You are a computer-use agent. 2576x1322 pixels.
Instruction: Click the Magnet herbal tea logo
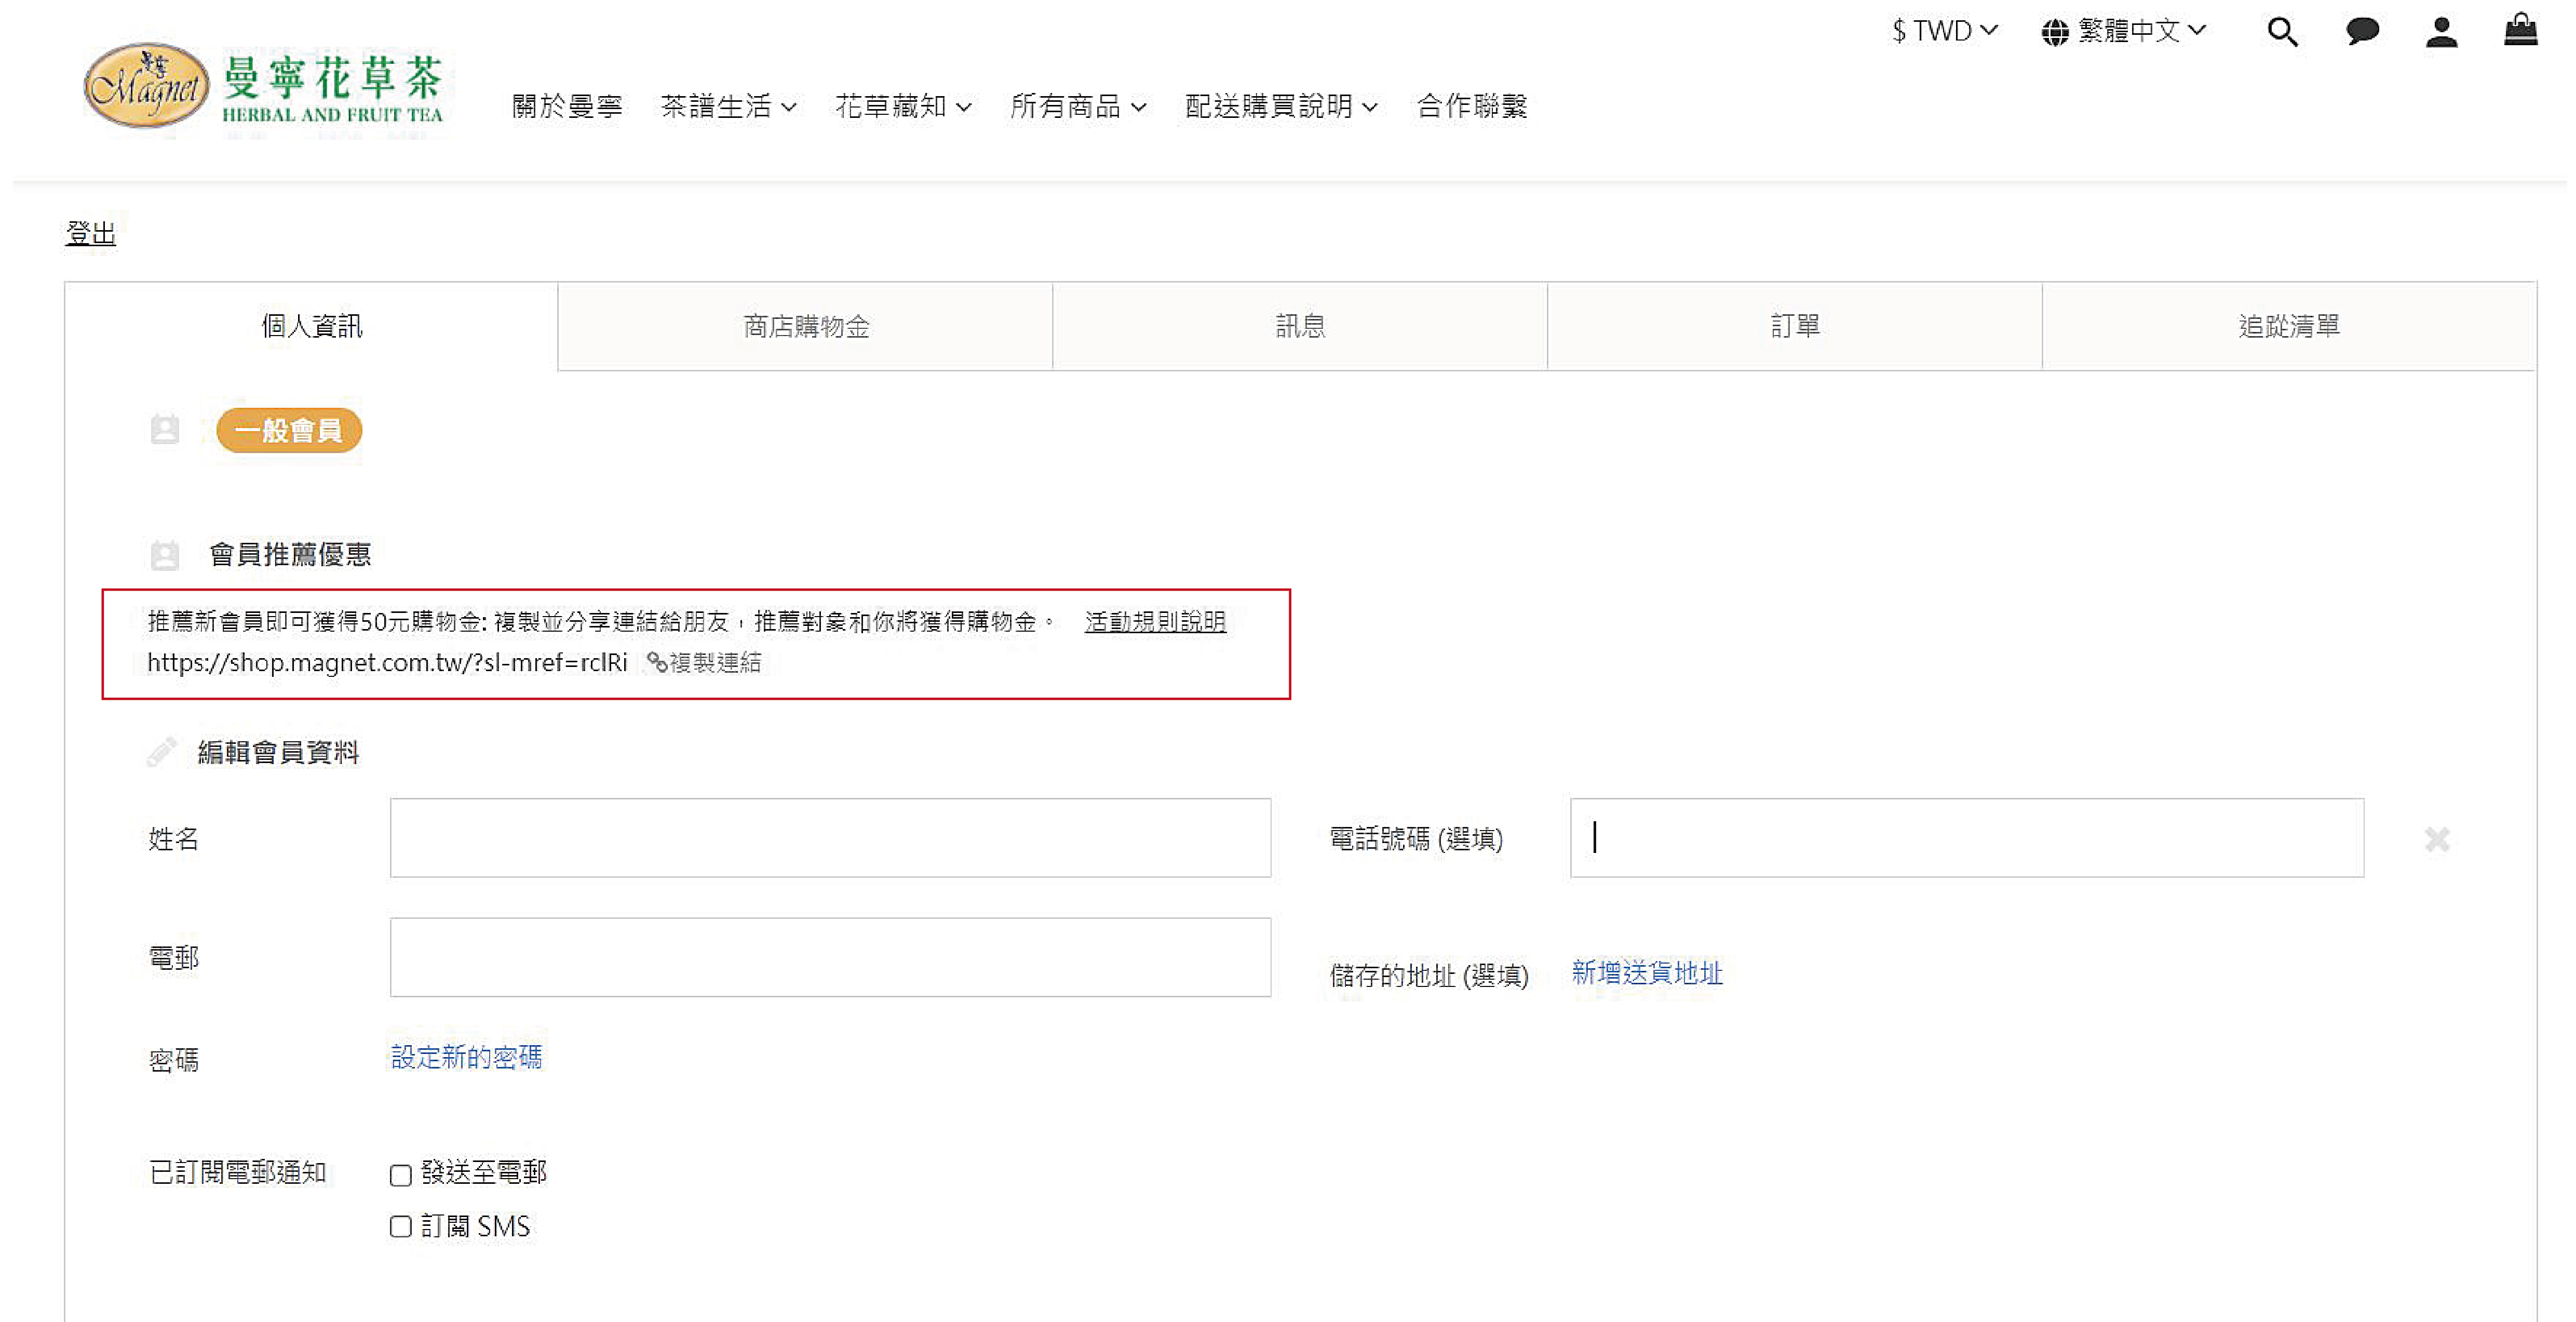click(x=263, y=88)
